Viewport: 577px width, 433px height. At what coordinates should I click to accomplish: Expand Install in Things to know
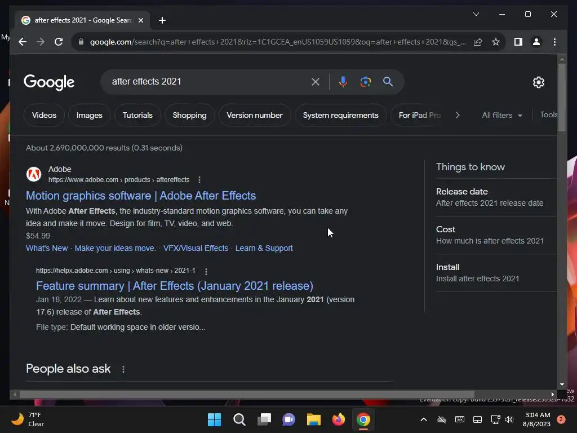(x=496, y=273)
